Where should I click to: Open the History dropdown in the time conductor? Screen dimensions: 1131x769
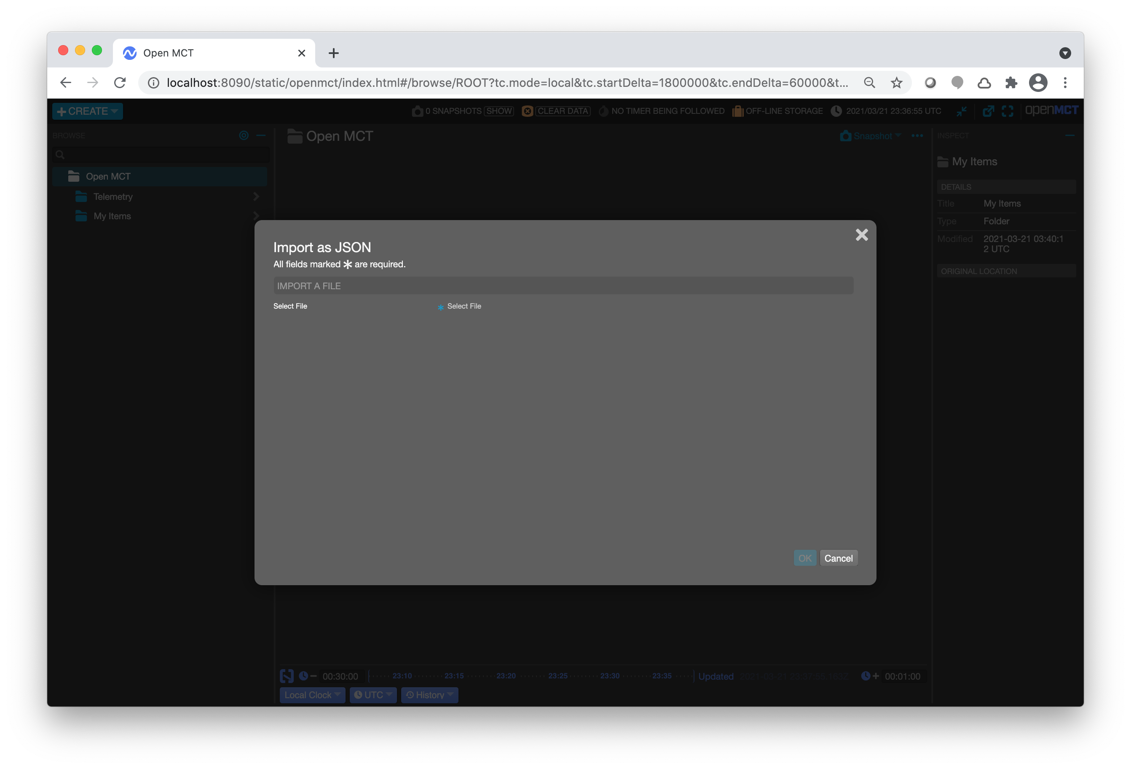pyautogui.click(x=429, y=695)
